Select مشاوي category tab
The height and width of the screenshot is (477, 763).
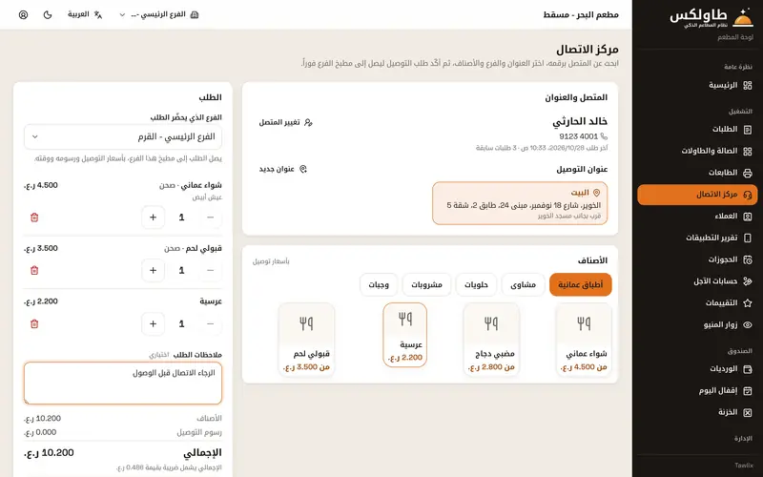(x=523, y=284)
